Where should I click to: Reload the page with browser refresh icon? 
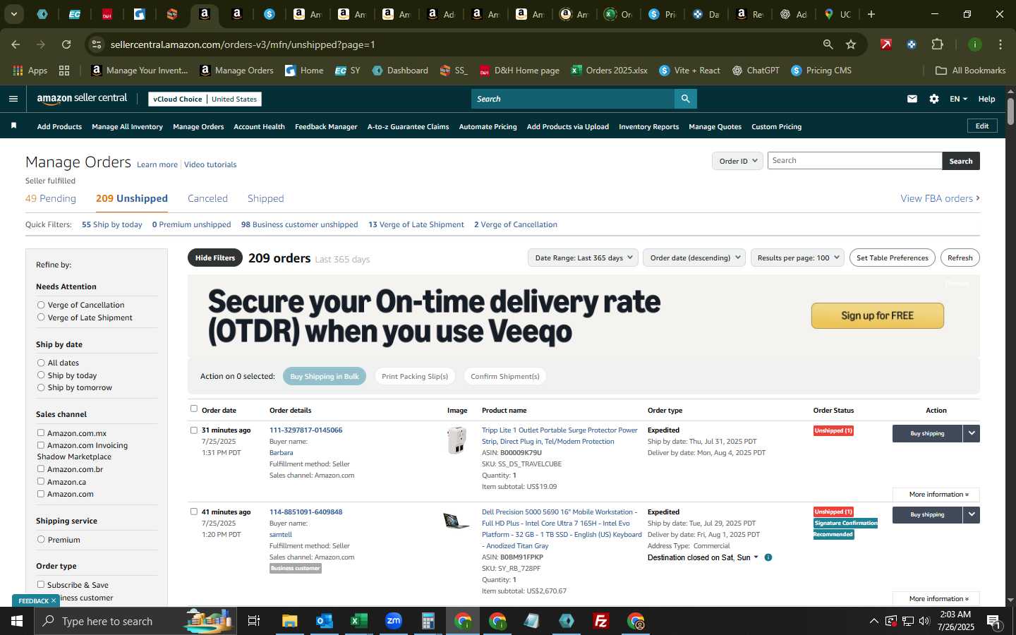[x=66, y=44]
